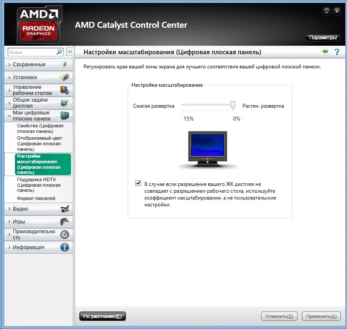Open Отображаемый цвет (Цифровая плоская панель)

pyautogui.click(x=39, y=144)
